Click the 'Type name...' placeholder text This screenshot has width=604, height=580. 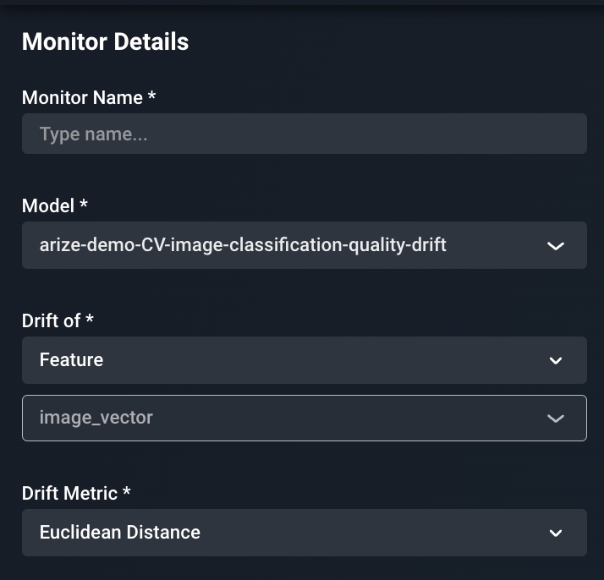point(93,134)
